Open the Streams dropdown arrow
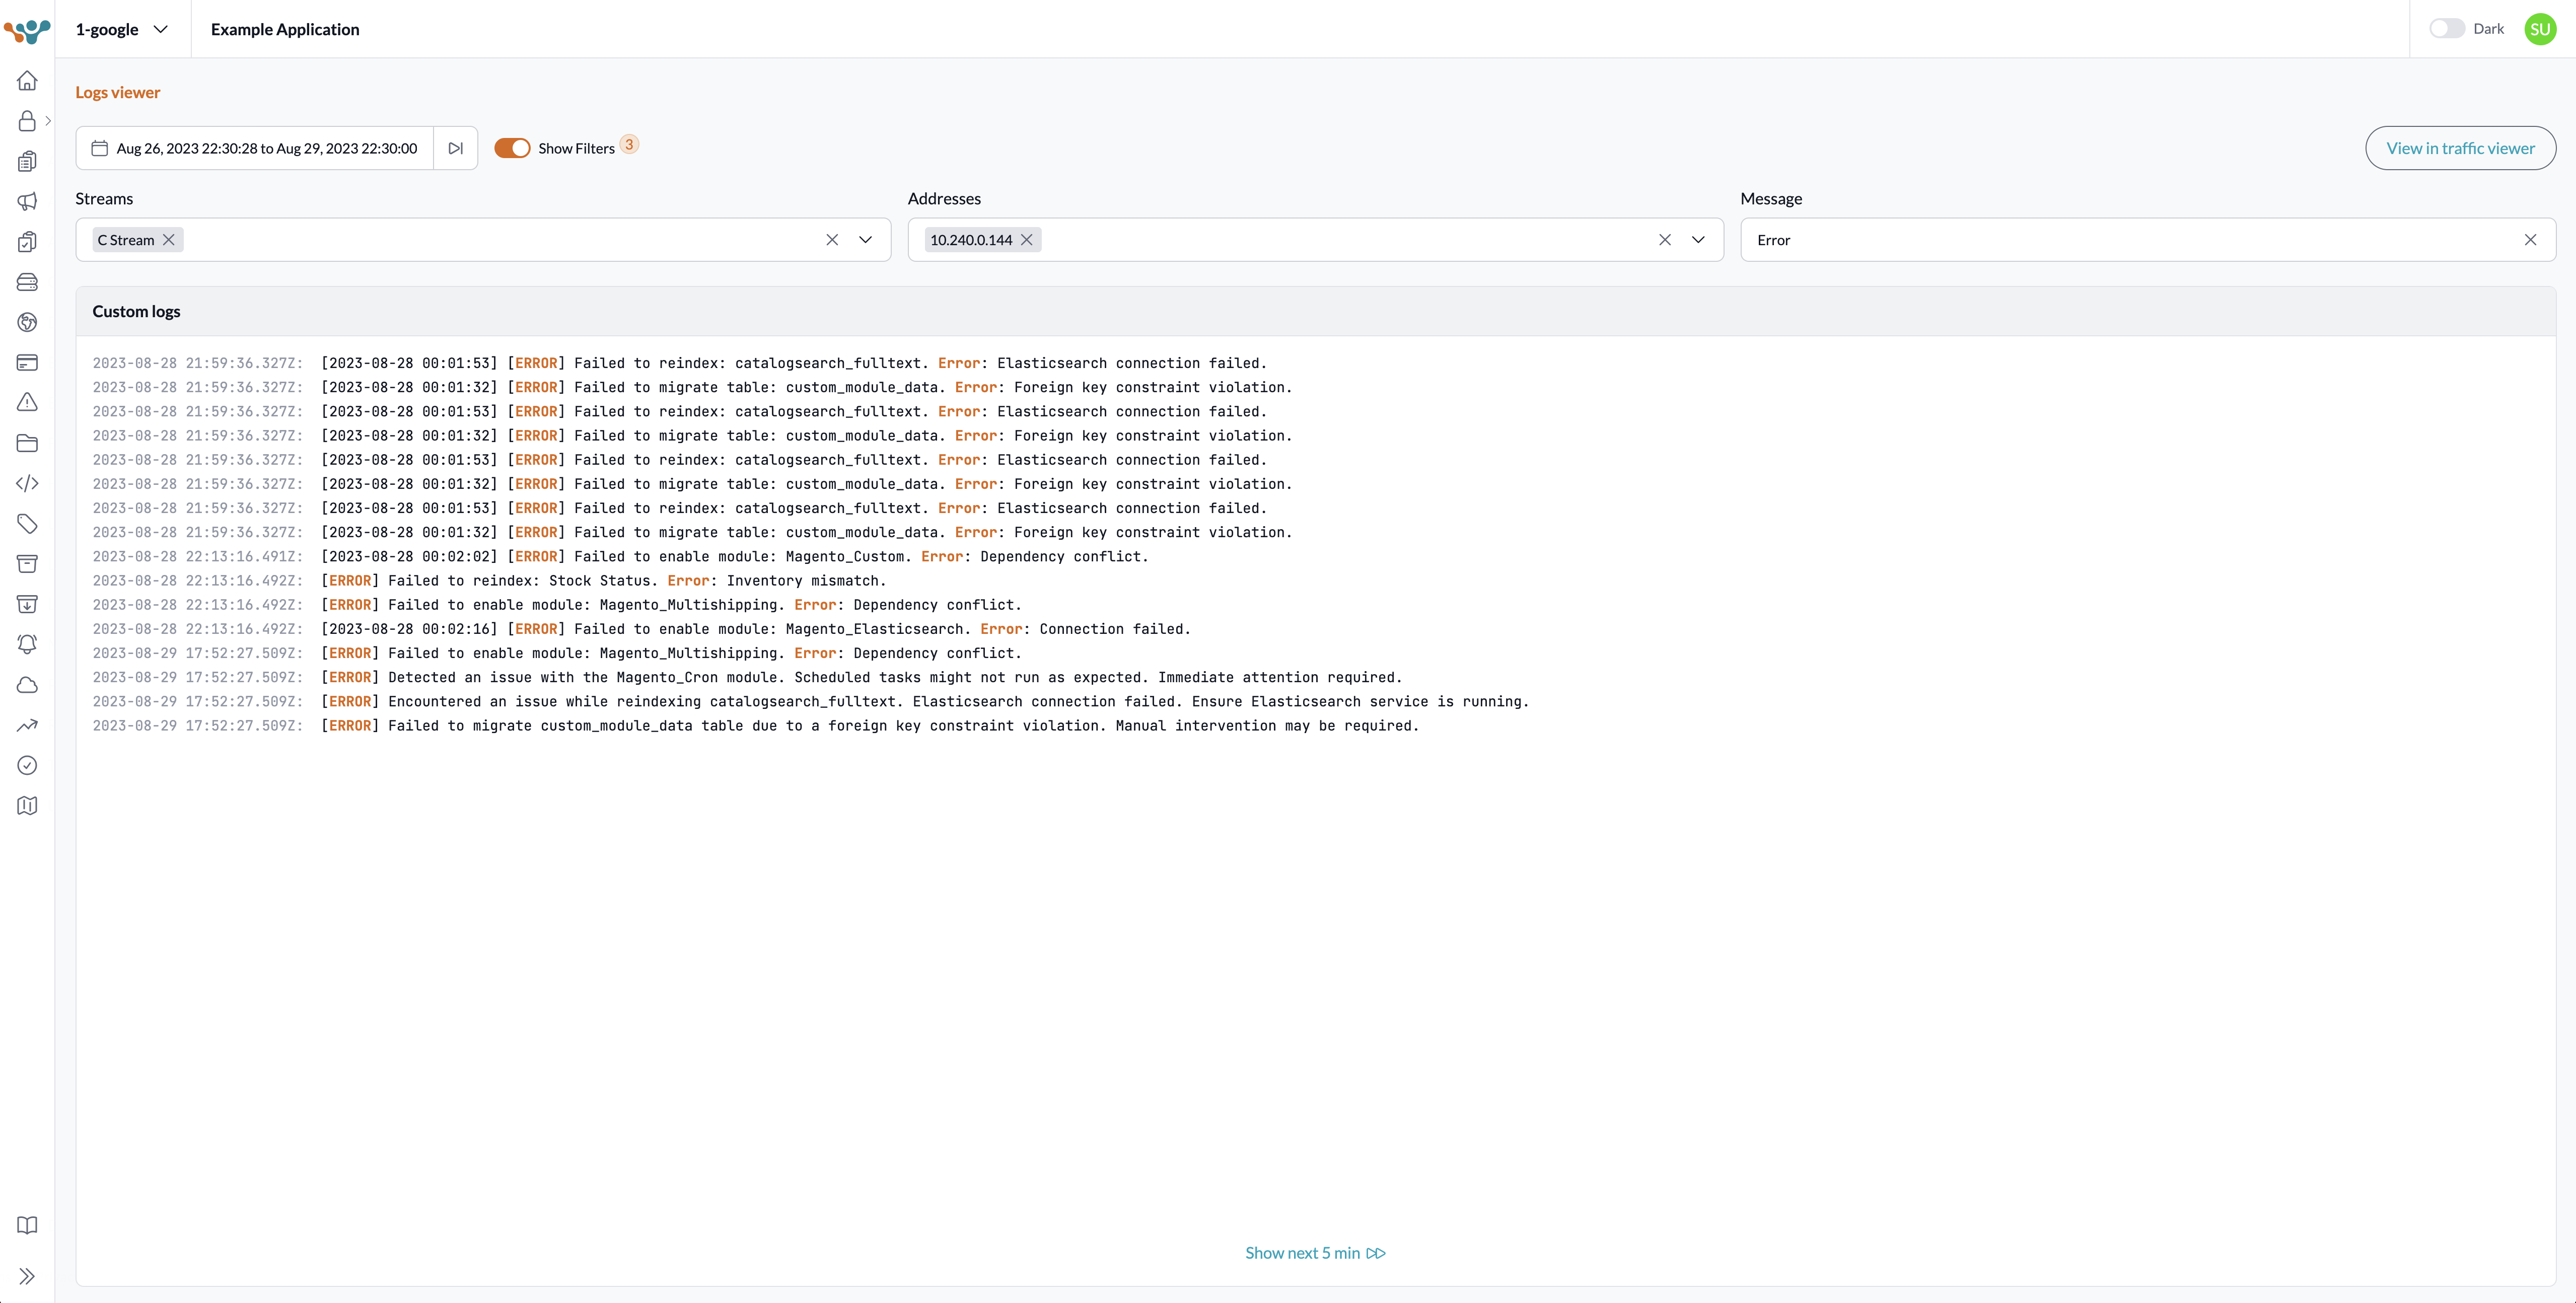Image resolution: width=2576 pixels, height=1303 pixels. point(866,240)
